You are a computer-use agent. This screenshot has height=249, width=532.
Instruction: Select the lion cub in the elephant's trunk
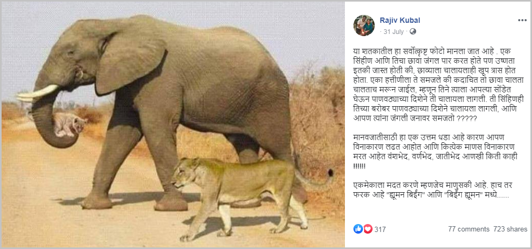70,125
